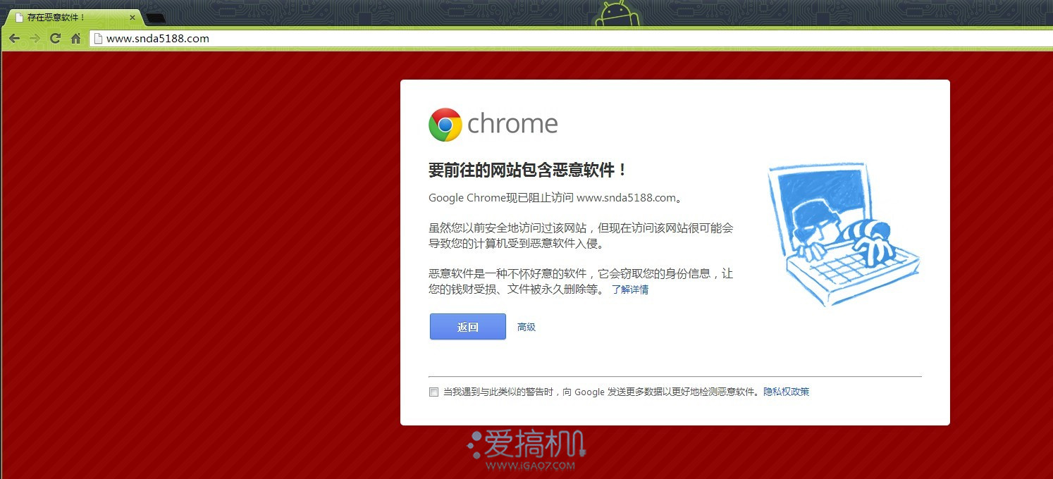Screen dimensions: 1053x479
Task: Click the greyed forward arrow
Action: point(35,38)
